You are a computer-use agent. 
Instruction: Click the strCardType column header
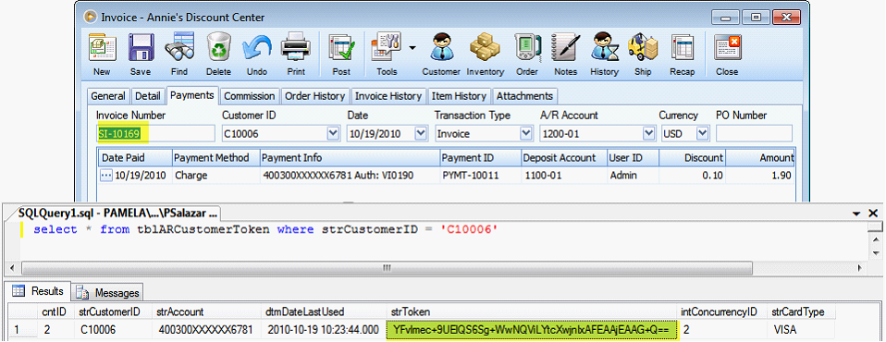pos(801,311)
